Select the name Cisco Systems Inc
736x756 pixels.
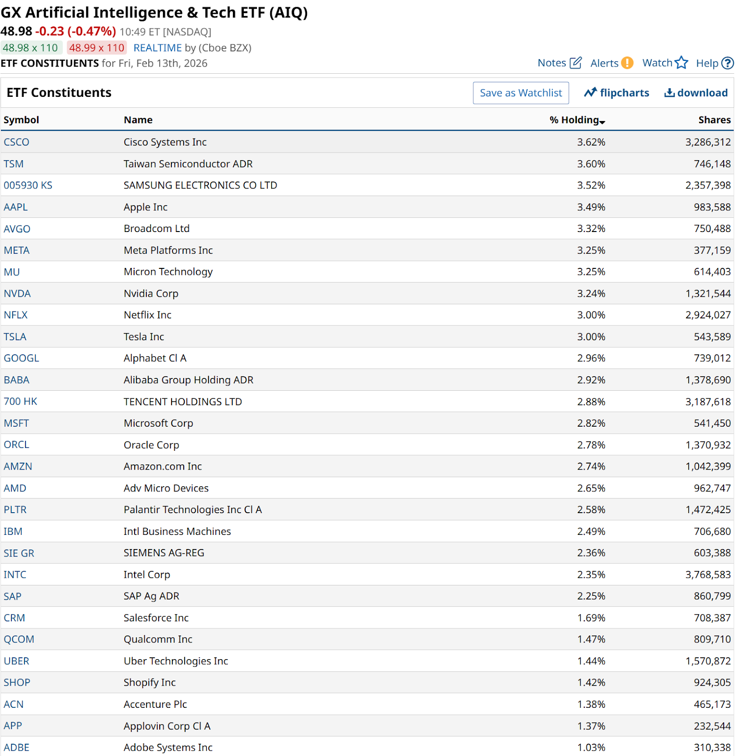165,142
